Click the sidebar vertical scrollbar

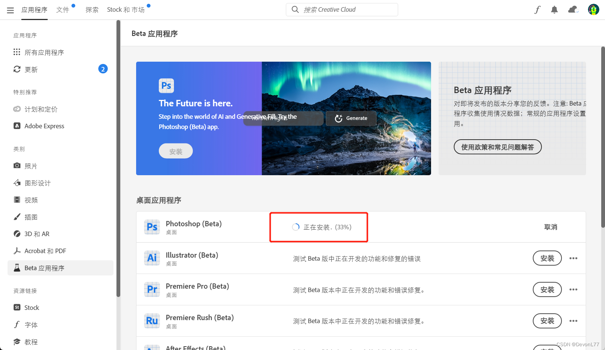[118, 159]
